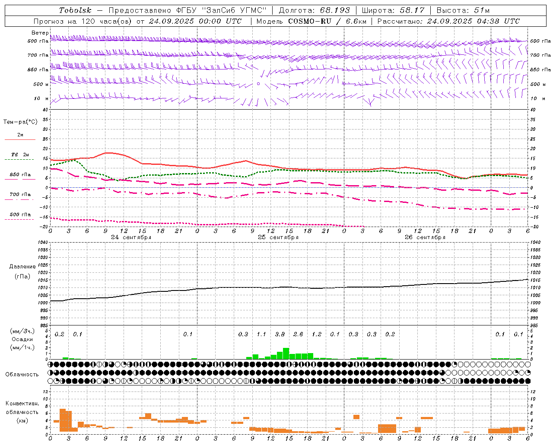This screenshot has height=442, width=553.
Task: Click the '(мм/1ч.)' hourly precipitation label
Action: tap(22, 347)
